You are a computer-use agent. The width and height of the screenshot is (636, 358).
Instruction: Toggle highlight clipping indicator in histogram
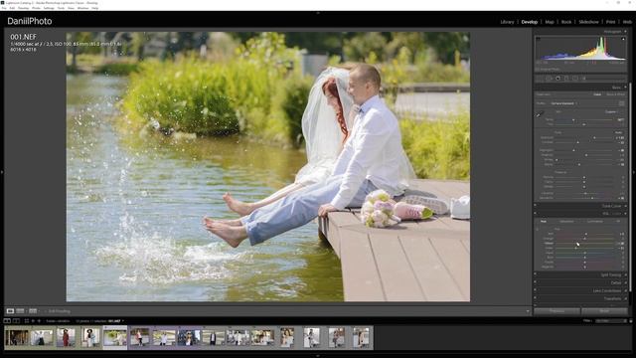tap(623, 39)
